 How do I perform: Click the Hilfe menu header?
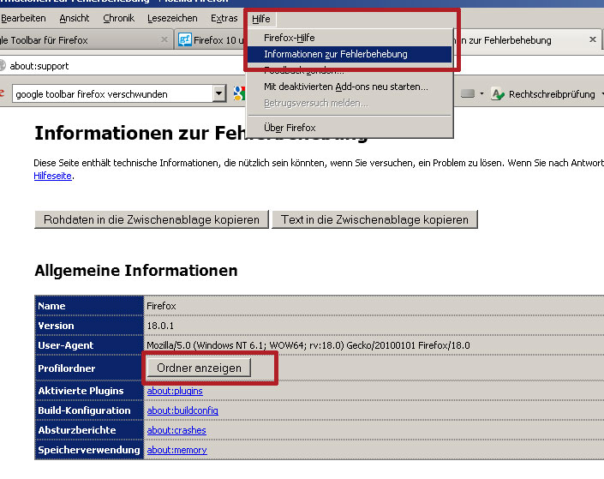[x=261, y=19]
